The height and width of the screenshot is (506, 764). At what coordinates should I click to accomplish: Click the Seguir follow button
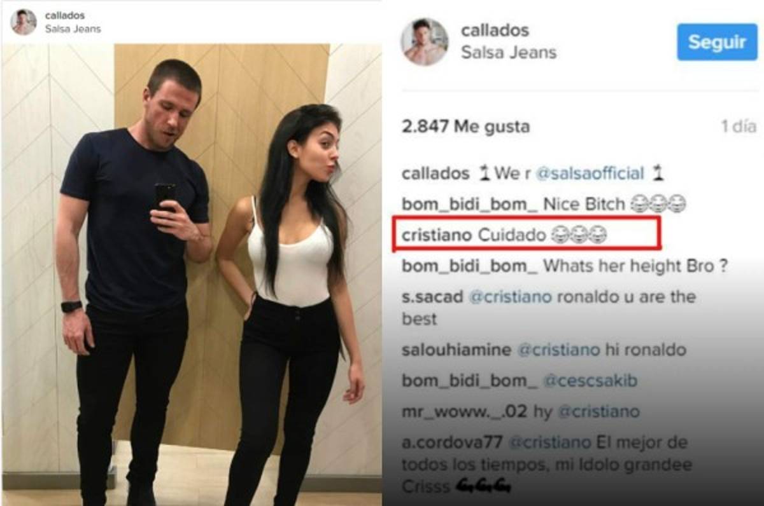717,42
